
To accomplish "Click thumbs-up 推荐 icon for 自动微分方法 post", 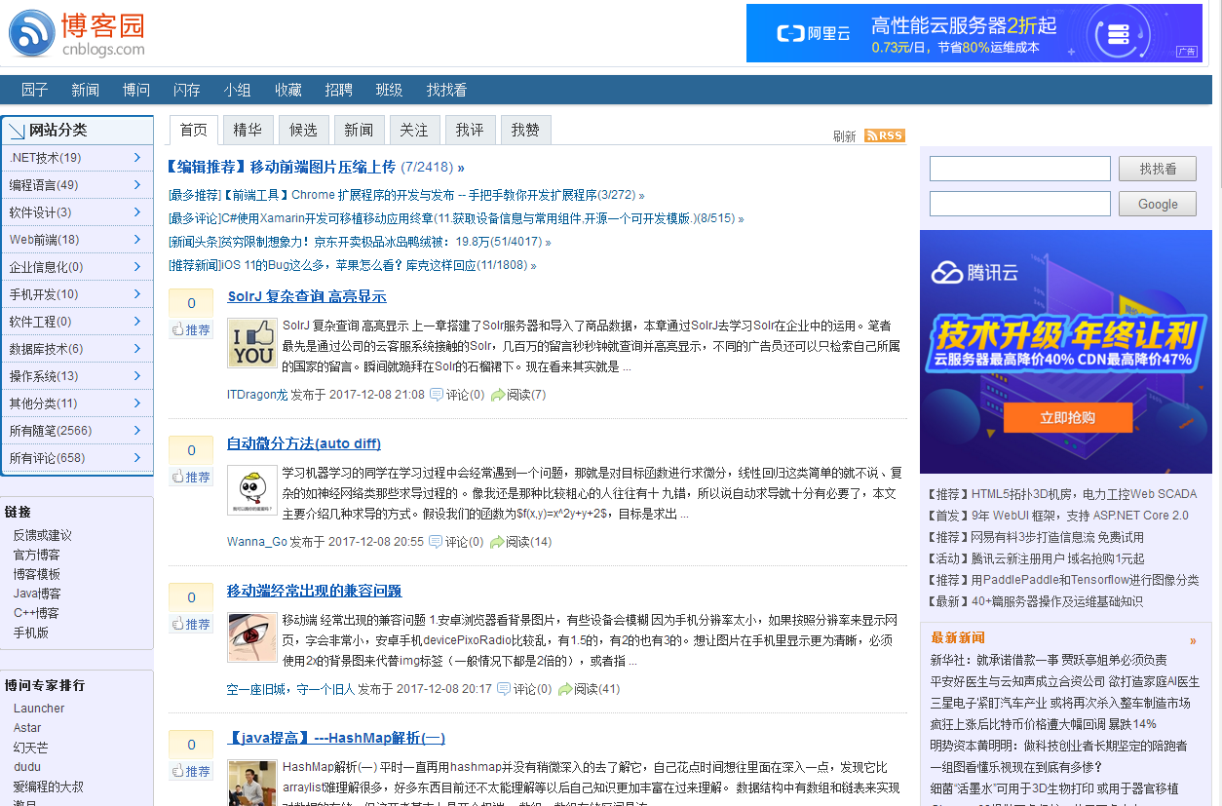I will [x=177, y=477].
